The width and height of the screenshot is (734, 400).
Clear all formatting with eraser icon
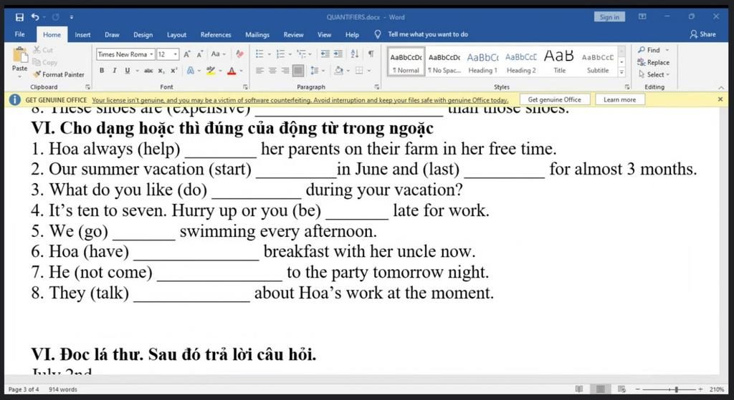click(239, 54)
